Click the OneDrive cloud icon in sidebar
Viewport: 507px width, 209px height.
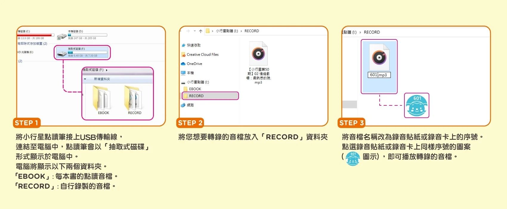point(183,64)
